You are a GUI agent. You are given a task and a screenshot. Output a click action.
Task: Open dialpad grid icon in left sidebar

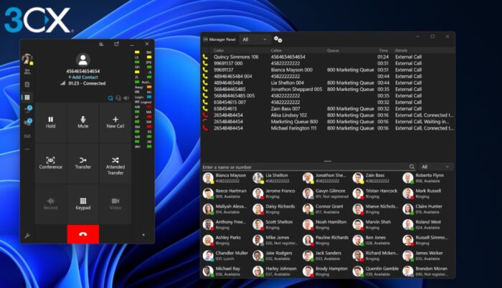[x=27, y=97]
